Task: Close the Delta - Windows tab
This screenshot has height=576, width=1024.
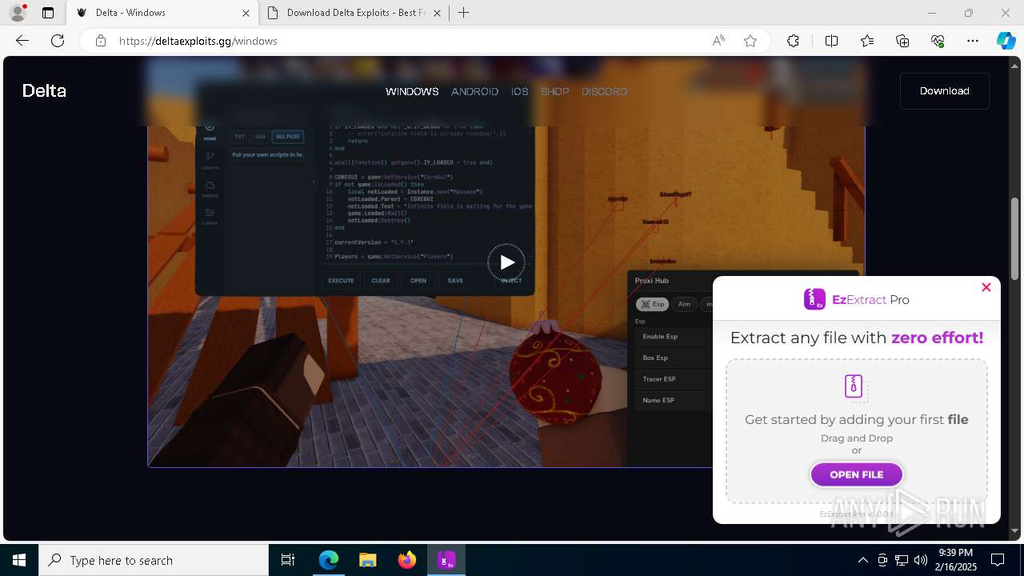Action: point(246,13)
